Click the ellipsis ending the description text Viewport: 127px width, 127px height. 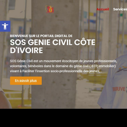coord(101,71)
